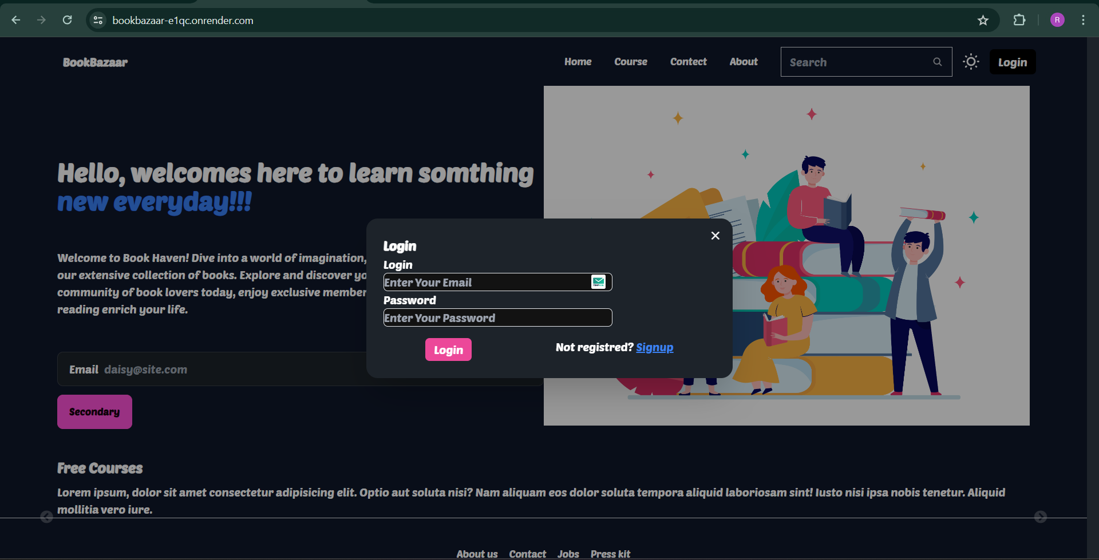
Task: Follow the Signup link
Action: 654,347
